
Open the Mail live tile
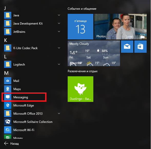tap(127, 47)
